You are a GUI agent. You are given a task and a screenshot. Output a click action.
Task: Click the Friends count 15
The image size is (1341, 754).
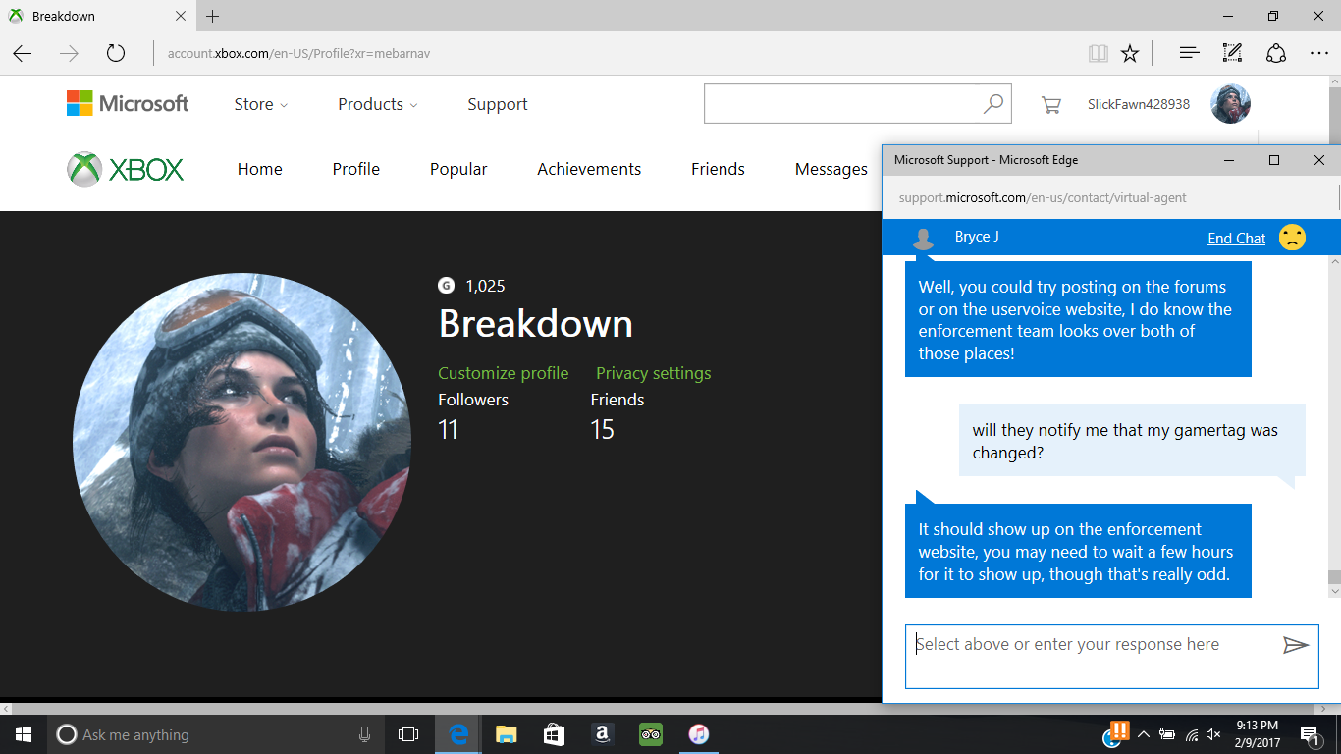pyautogui.click(x=602, y=430)
